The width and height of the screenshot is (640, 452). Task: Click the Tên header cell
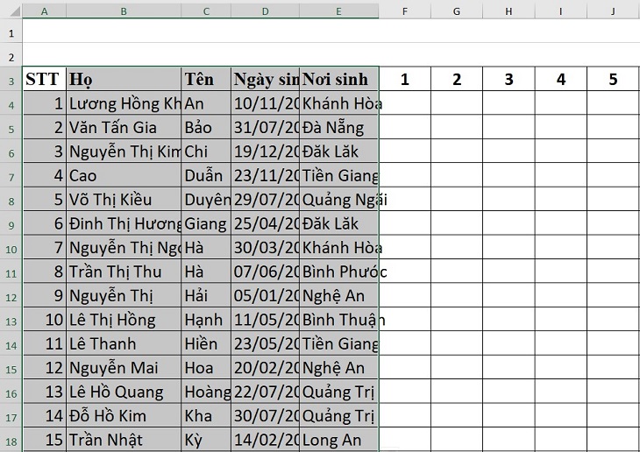pos(206,79)
